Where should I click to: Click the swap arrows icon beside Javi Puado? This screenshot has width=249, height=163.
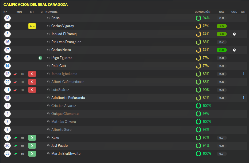click(15, 146)
